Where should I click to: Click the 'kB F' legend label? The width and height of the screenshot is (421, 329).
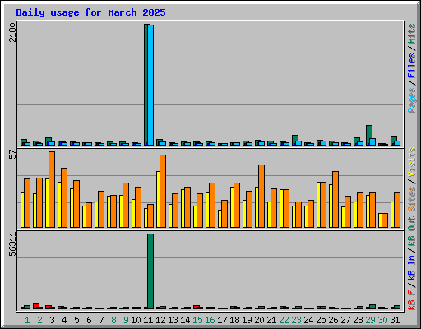tap(412, 299)
